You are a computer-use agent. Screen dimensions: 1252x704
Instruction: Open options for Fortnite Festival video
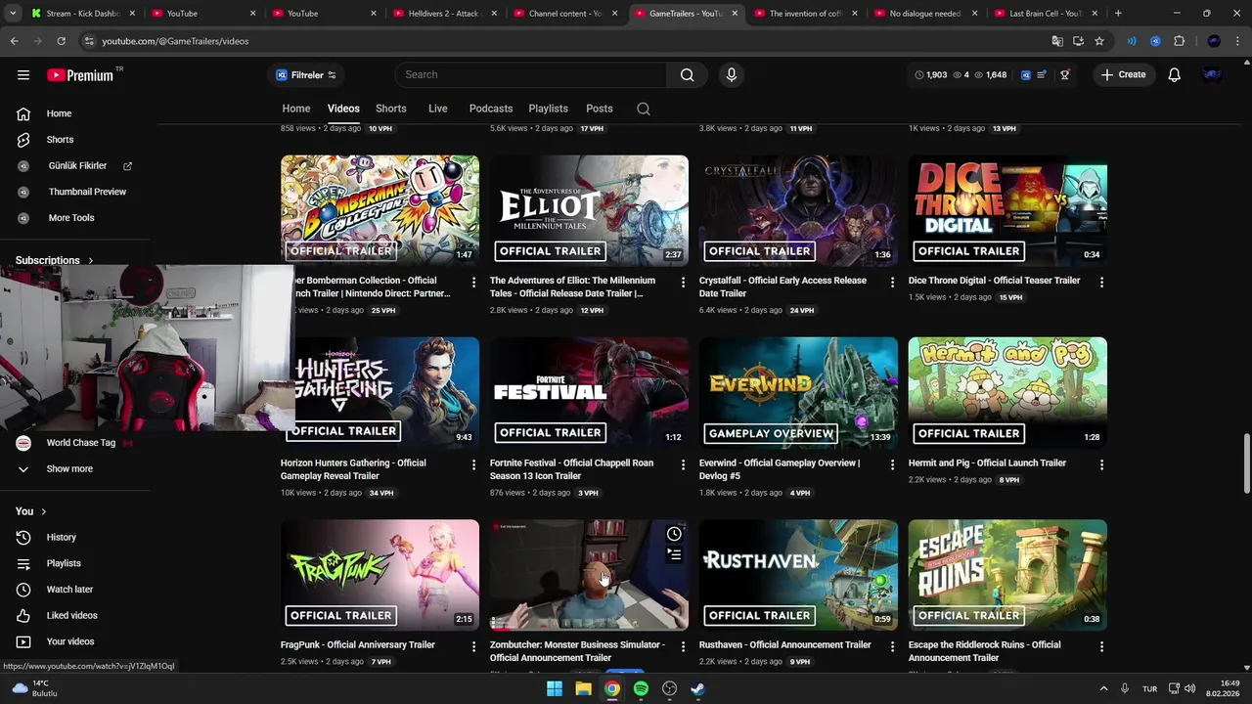point(683,464)
